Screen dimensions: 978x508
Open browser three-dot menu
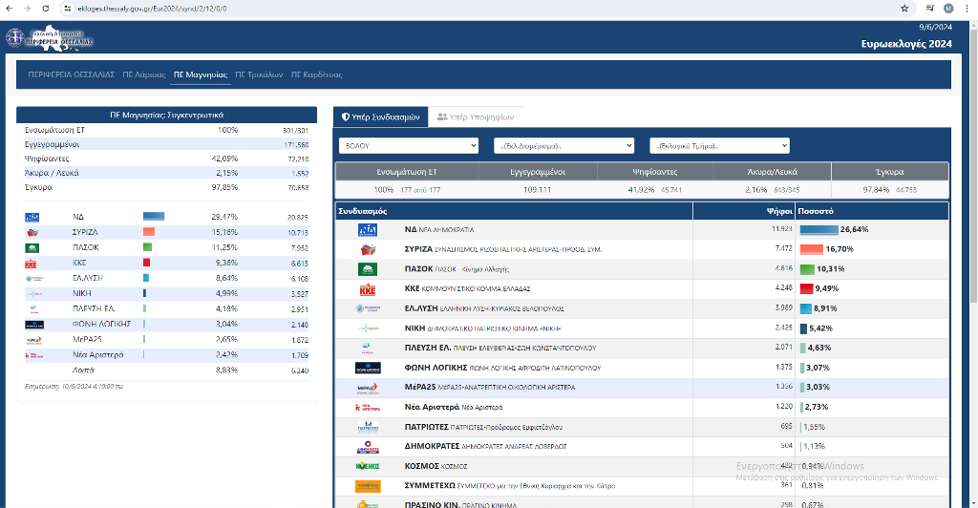[x=967, y=8]
